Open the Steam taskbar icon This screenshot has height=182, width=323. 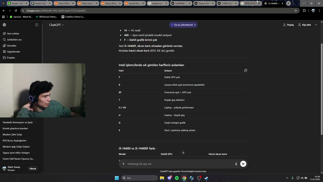(x=206, y=178)
